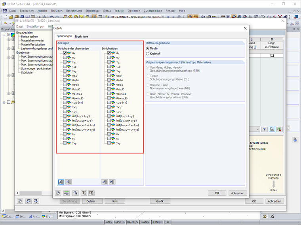Open Optionen menu in RFEM
The image size is (301, 225).
click(x=134, y=11)
